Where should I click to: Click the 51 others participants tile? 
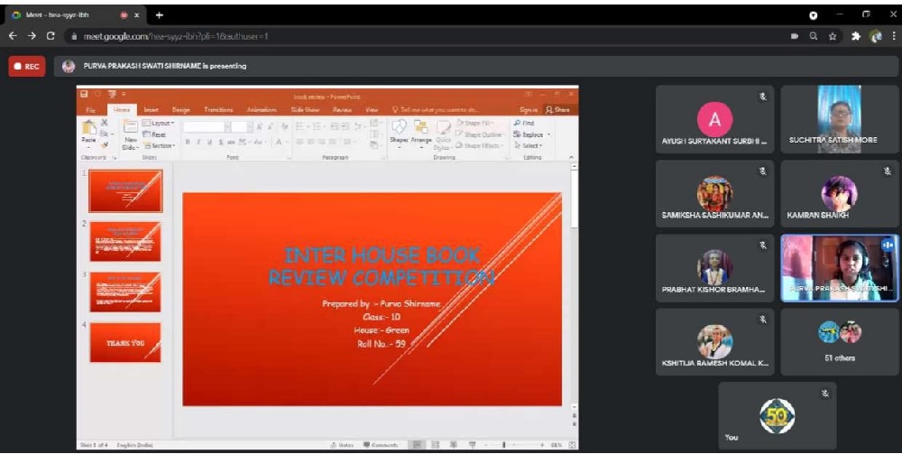click(839, 342)
